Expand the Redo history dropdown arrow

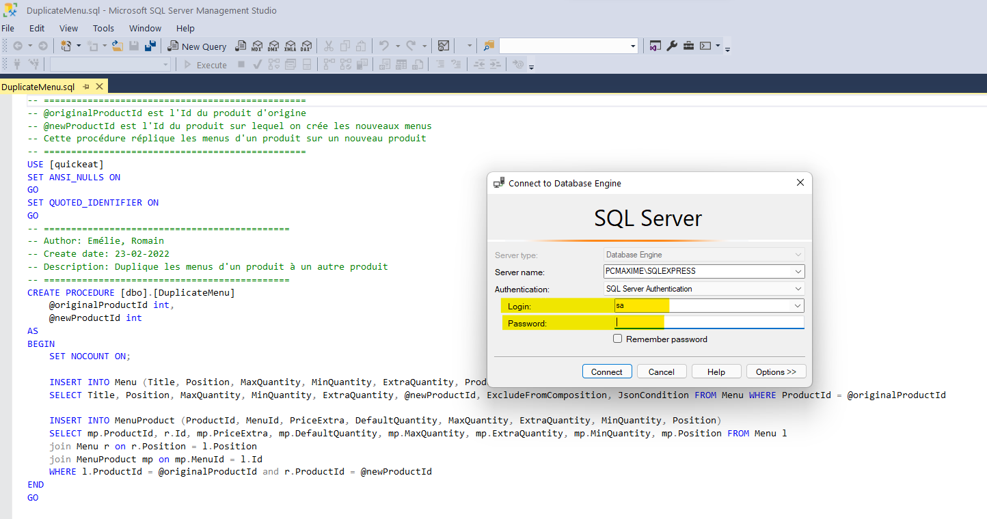point(424,46)
